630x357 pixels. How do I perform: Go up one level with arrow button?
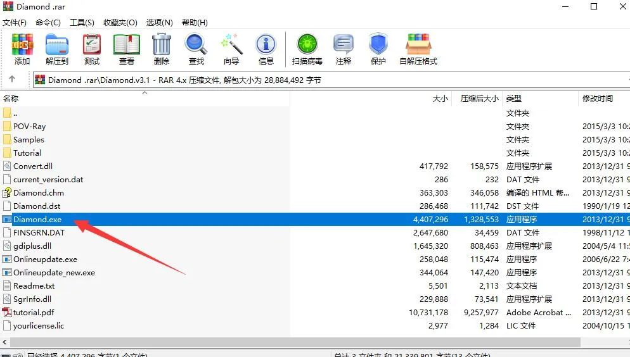12,79
